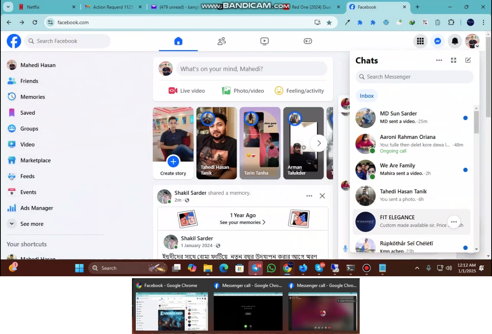
Task: Show next stories with the arrow button
Action: pos(319,143)
